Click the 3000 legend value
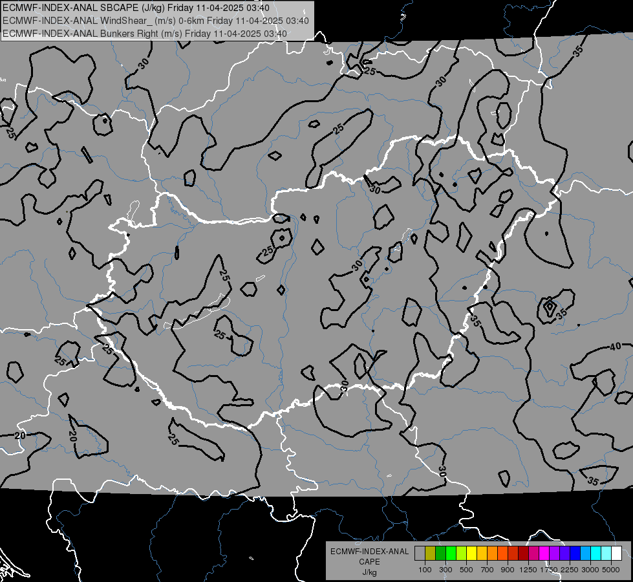 (x=590, y=570)
